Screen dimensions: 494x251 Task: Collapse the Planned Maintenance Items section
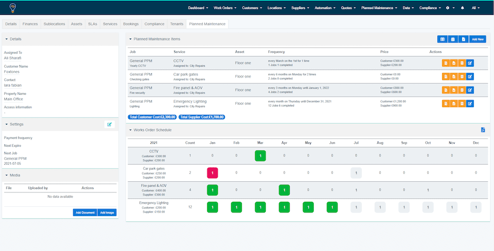[130, 39]
